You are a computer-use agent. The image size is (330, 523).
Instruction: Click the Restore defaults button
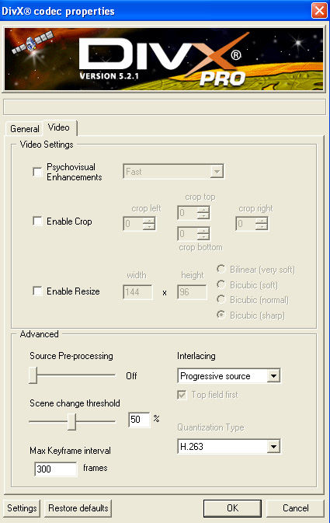point(78,508)
